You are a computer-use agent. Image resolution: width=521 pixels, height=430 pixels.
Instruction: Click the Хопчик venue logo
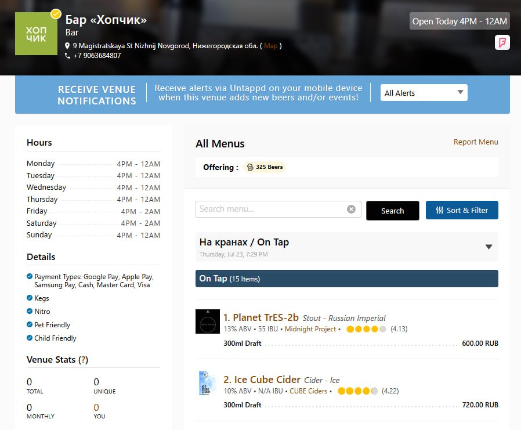[36, 34]
